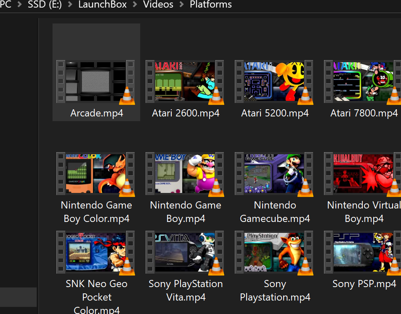Click the SNK Neo Geo Pocket Color.mp4 label
The image size is (401, 314).
click(96, 296)
